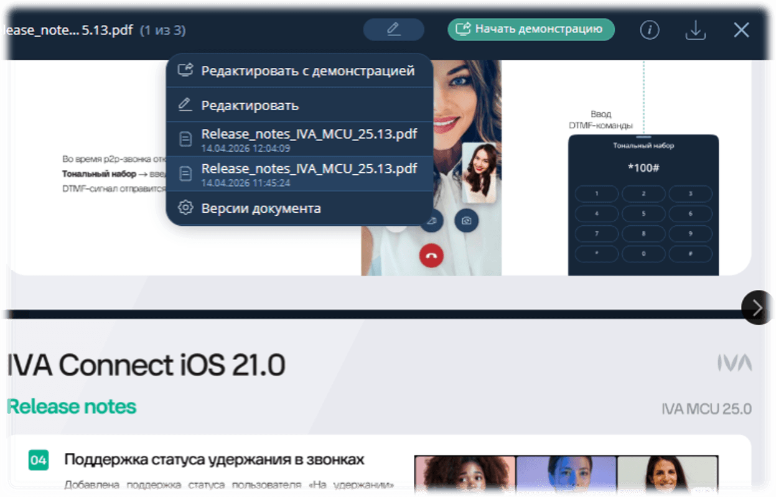This screenshot has height=497, width=776.
Task: Click keypad key # in the tone dialer
Action: (x=690, y=253)
